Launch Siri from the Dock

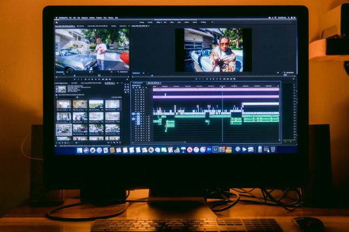point(86,150)
